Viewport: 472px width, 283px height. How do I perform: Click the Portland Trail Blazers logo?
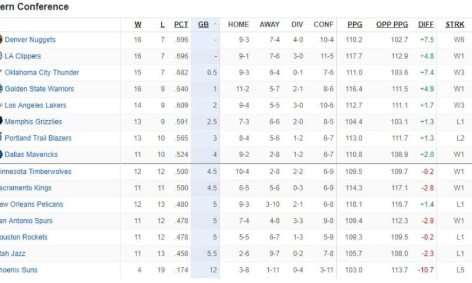1,138
